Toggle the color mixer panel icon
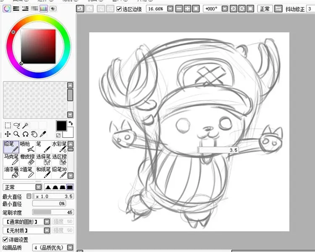The image size is (315, 252). pos(34,8)
